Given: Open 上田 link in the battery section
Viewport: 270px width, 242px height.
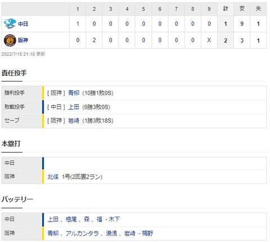Looking at the screenshot, I should point(53,219).
